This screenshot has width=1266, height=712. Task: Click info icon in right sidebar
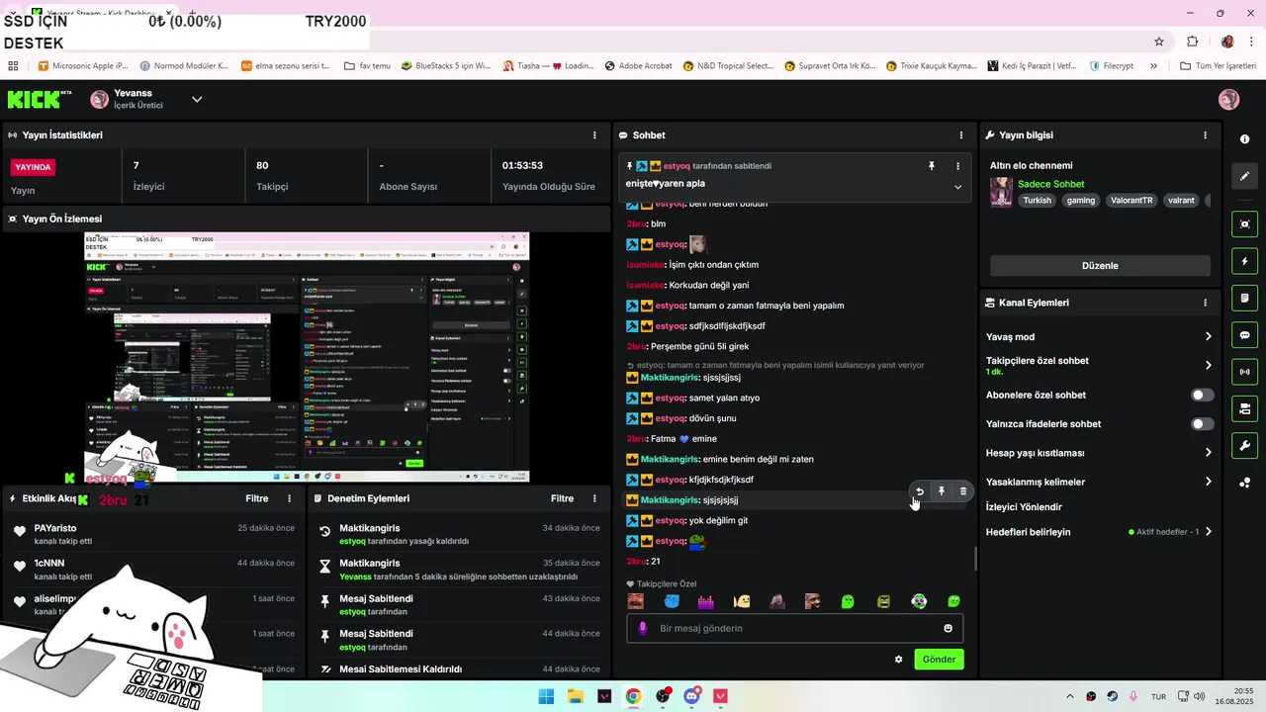[x=1245, y=139]
